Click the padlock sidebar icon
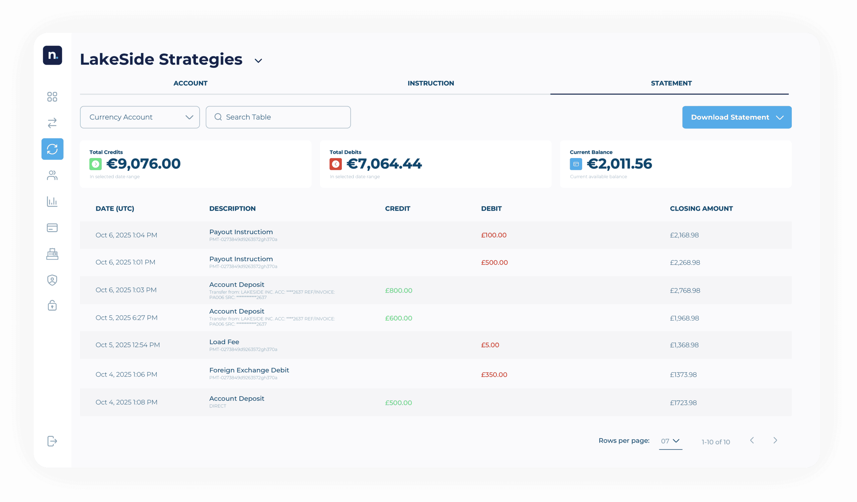The height and width of the screenshot is (502, 857). tap(52, 305)
